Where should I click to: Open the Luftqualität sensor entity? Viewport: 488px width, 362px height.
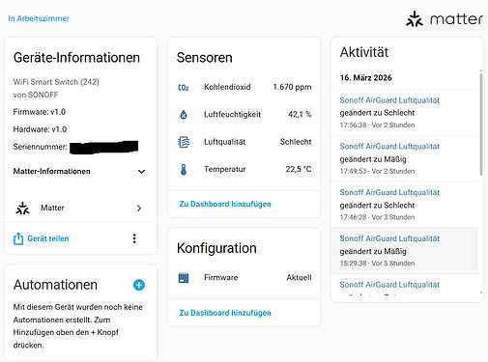click(x=244, y=142)
